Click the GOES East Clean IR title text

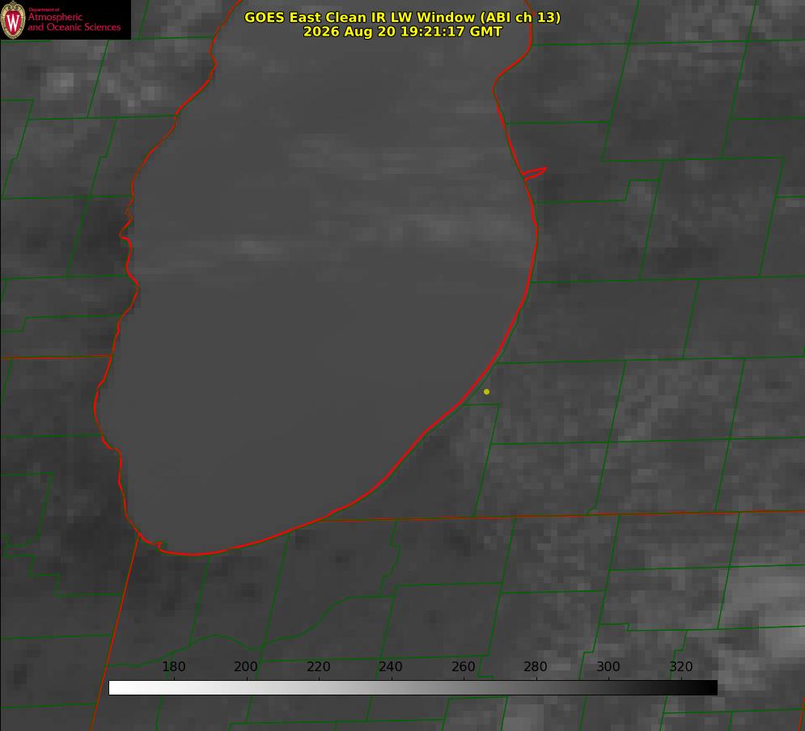coord(403,17)
